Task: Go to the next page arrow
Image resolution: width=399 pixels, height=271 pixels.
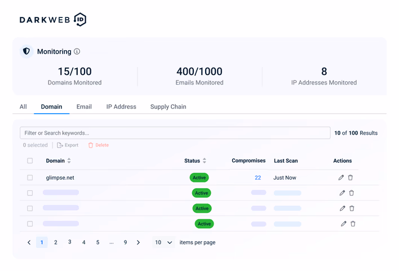Action: click(x=138, y=242)
